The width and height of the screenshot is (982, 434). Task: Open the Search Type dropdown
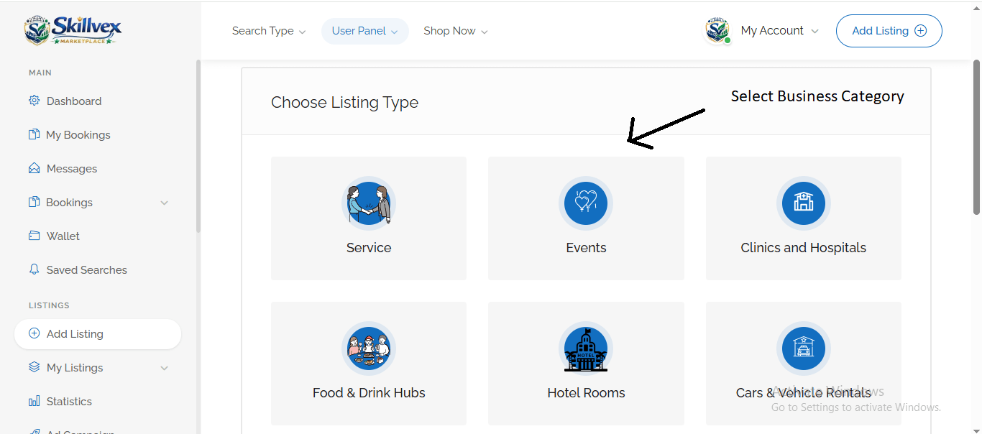click(268, 31)
